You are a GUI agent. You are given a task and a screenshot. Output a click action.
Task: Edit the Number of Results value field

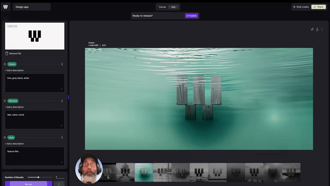60,177
